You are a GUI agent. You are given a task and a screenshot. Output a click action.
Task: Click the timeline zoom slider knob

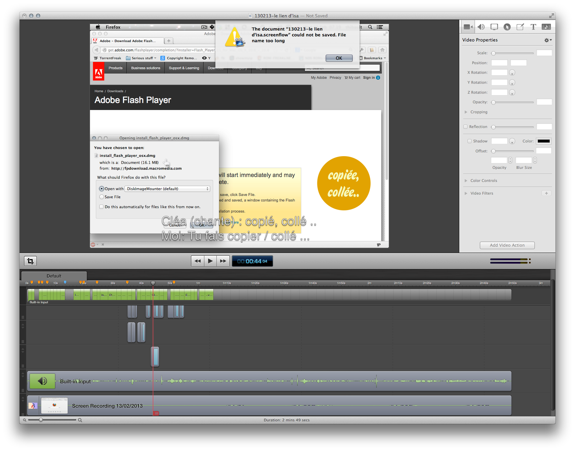point(41,420)
